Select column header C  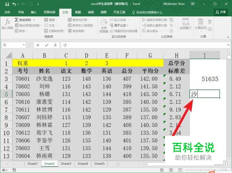(x=66, y=55)
